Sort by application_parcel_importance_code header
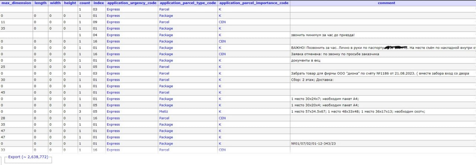Screen dimensions: 476x165 pos(253,3)
